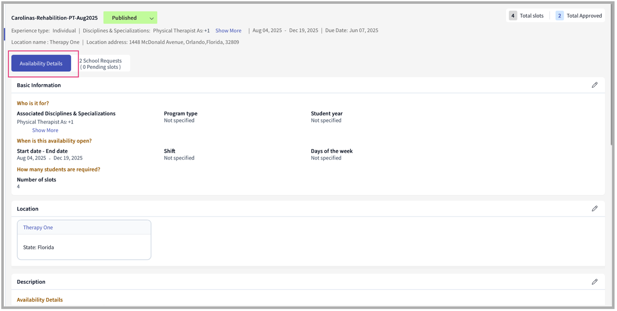Click the Total slots count badge

point(513,16)
